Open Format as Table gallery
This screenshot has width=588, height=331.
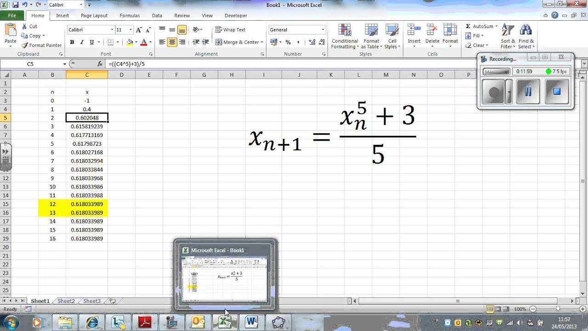click(371, 36)
